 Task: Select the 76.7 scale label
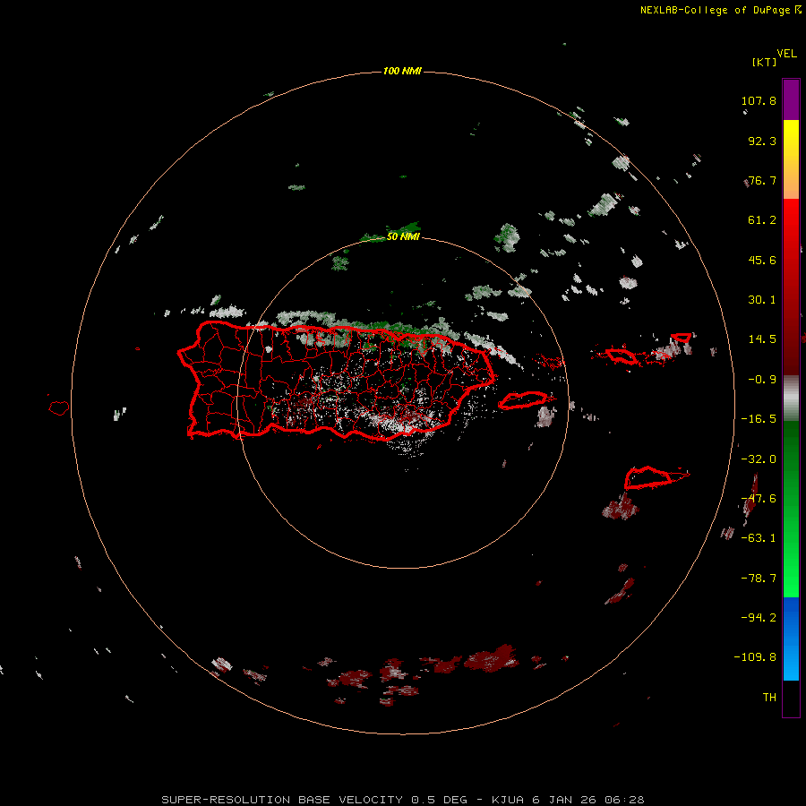(x=762, y=180)
